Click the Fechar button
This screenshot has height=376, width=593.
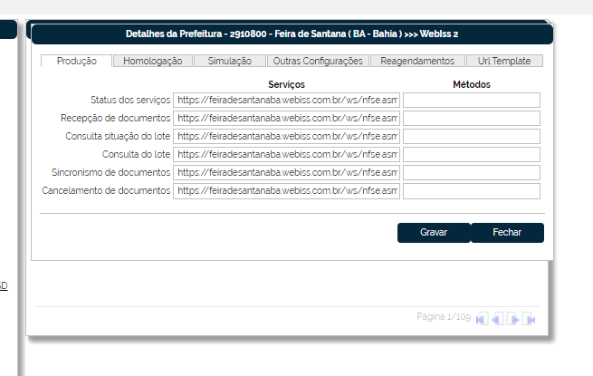click(507, 233)
